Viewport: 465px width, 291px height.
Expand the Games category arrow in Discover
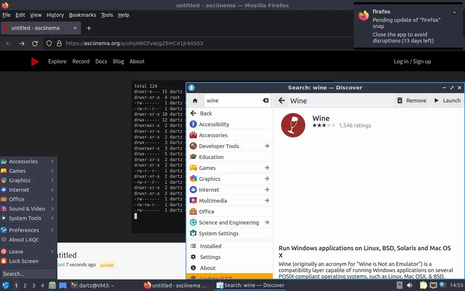click(267, 168)
